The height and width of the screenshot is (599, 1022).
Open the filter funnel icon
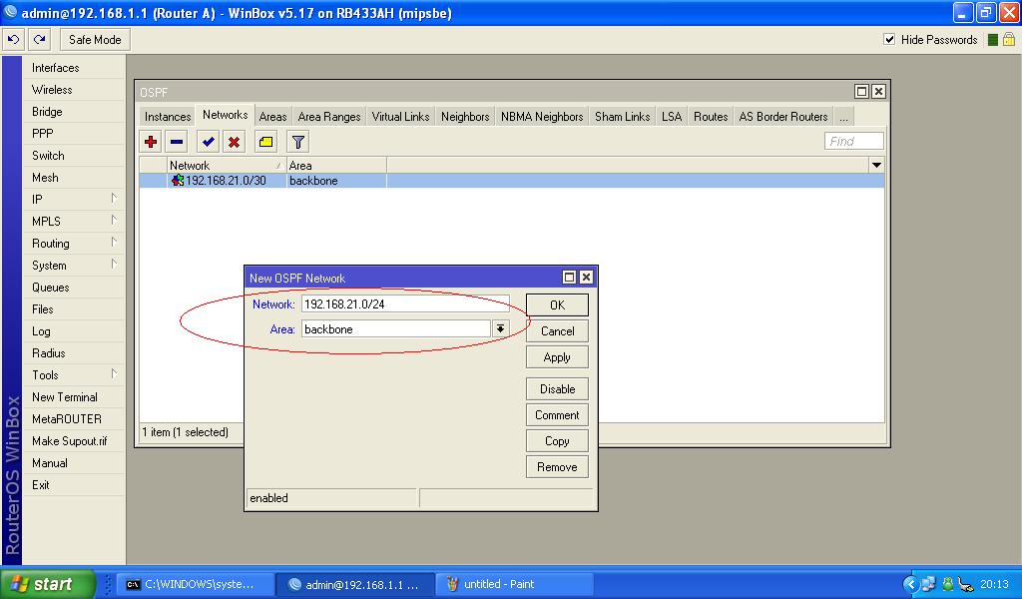(x=297, y=142)
